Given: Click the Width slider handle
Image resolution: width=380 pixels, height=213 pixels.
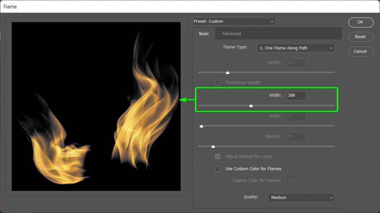Looking at the screenshot, I should (251, 106).
